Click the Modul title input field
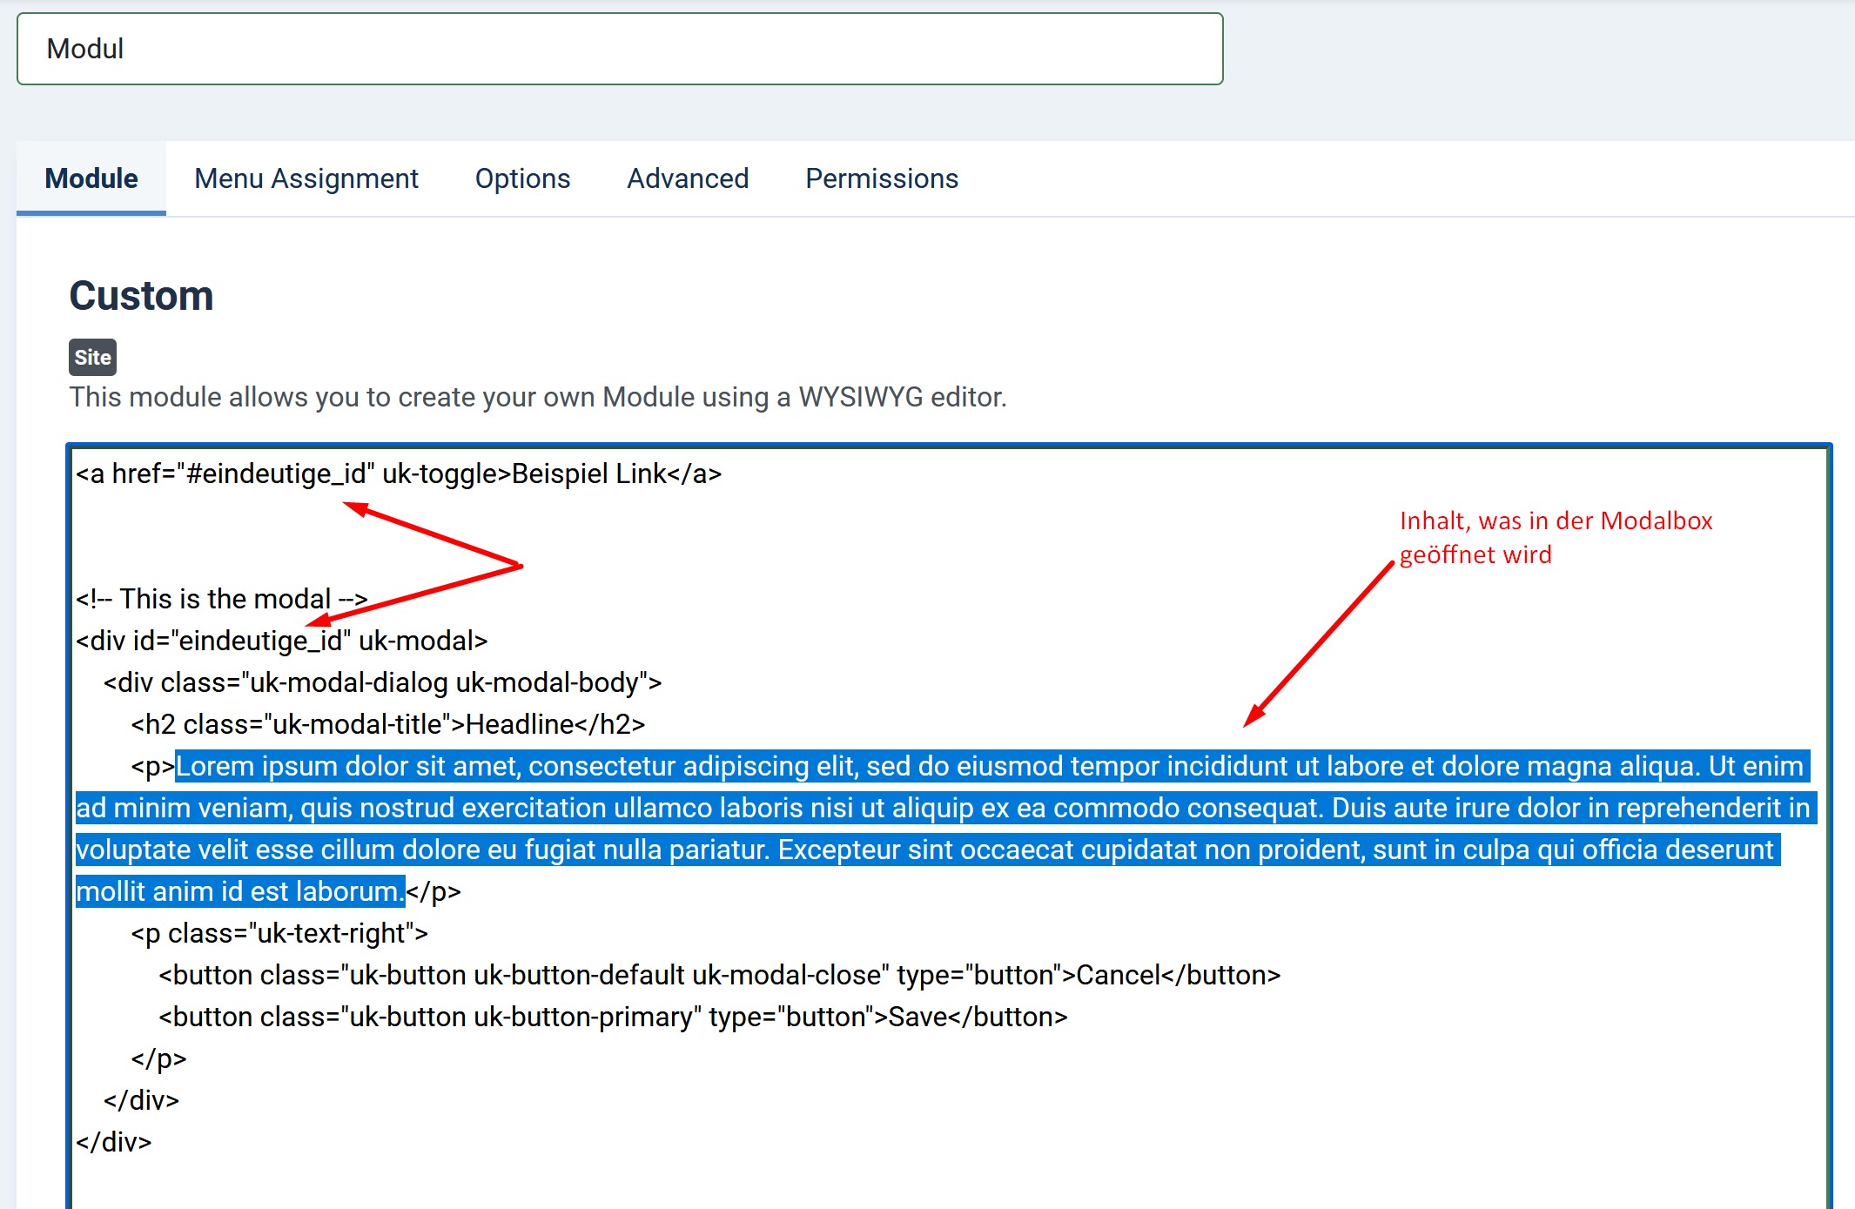The image size is (1855, 1209). point(619,49)
